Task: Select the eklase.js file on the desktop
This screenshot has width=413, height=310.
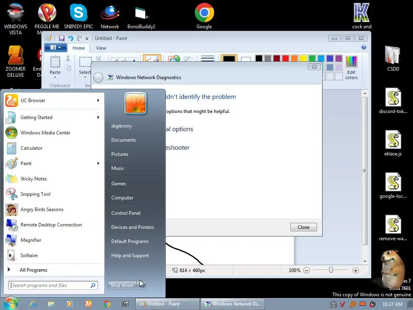Action: pos(393,143)
